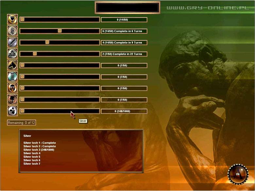Viewport: 255px width, 191px height.
Task: Select the column research icon
Action: 12,77
